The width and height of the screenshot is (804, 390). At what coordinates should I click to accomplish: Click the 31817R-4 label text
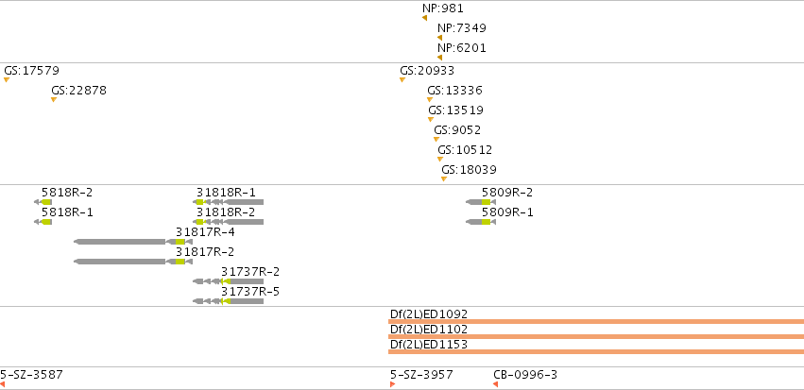(205, 232)
